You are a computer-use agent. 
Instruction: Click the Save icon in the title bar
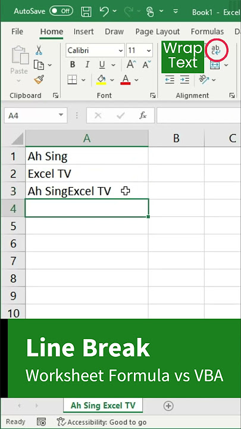(x=86, y=11)
